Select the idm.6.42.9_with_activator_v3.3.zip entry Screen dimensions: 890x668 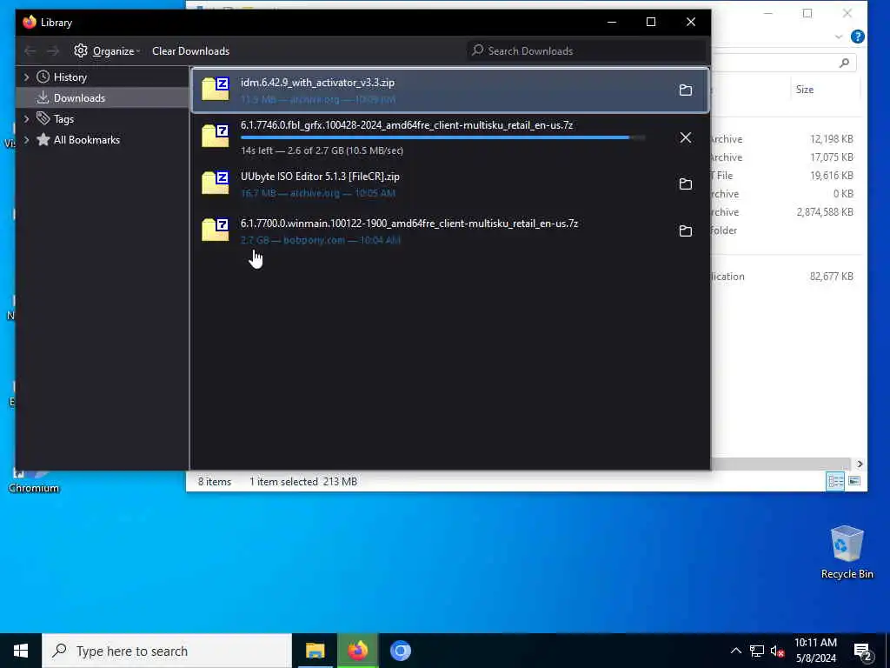[449, 90]
